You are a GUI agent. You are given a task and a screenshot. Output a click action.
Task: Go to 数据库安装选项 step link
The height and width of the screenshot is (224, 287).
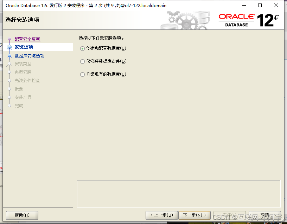[30, 56]
